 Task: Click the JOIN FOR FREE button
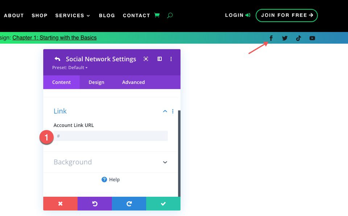286,15
